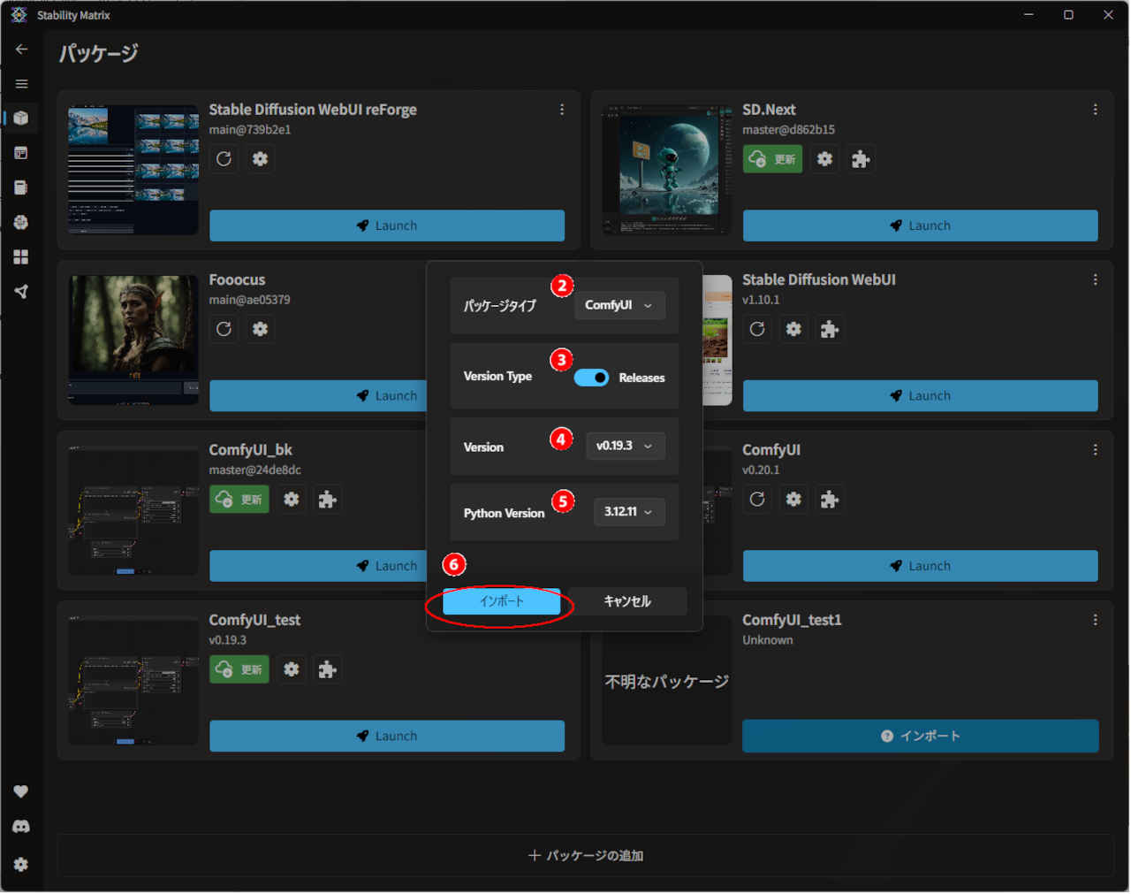Launch Stable Diffusion WebUI v1.10.1

(x=921, y=396)
